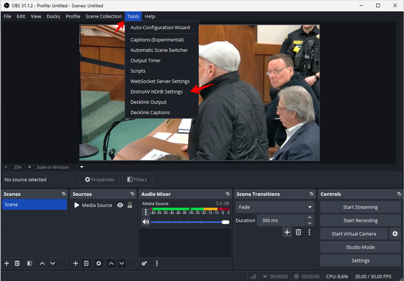Move source down arrow in Sources dock
This screenshot has width=404, height=281.
point(122,263)
